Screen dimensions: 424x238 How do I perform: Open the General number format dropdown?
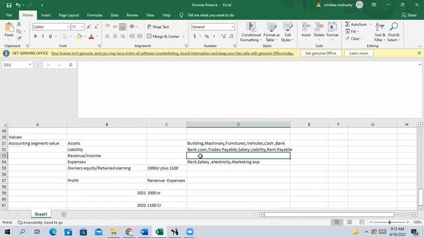click(x=232, y=26)
